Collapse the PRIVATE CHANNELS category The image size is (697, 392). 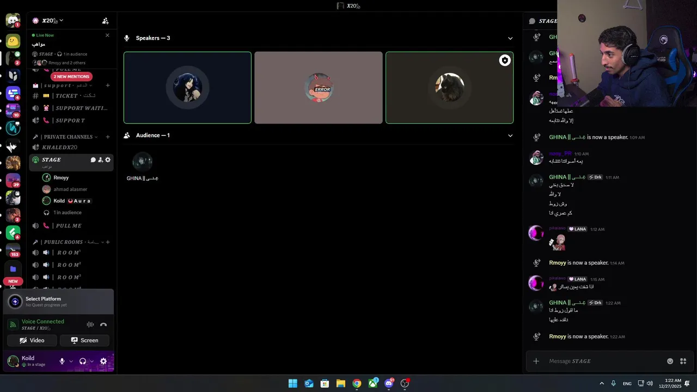pyautogui.click(x=96, y=137)
